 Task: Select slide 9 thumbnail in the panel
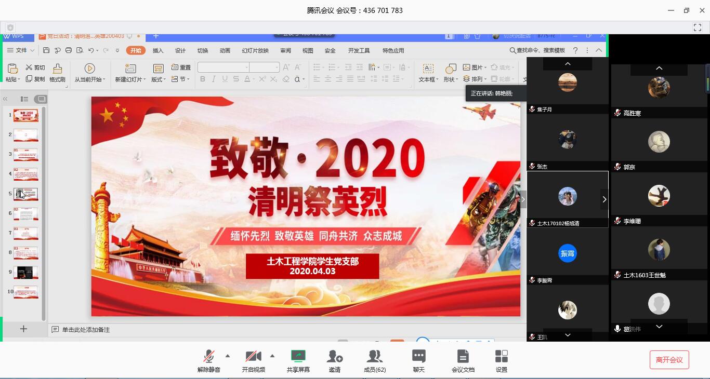coord(25,272)
